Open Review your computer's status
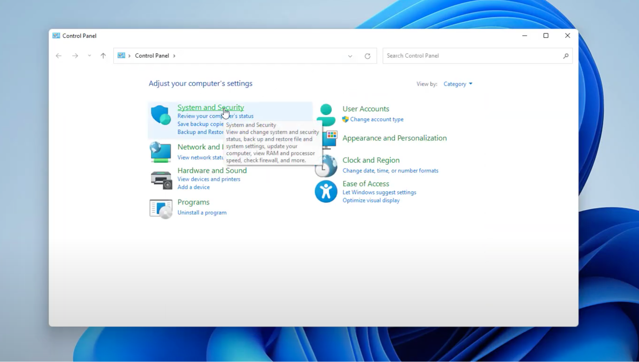This screenshot has height=362, width=639. pos(215,116)
